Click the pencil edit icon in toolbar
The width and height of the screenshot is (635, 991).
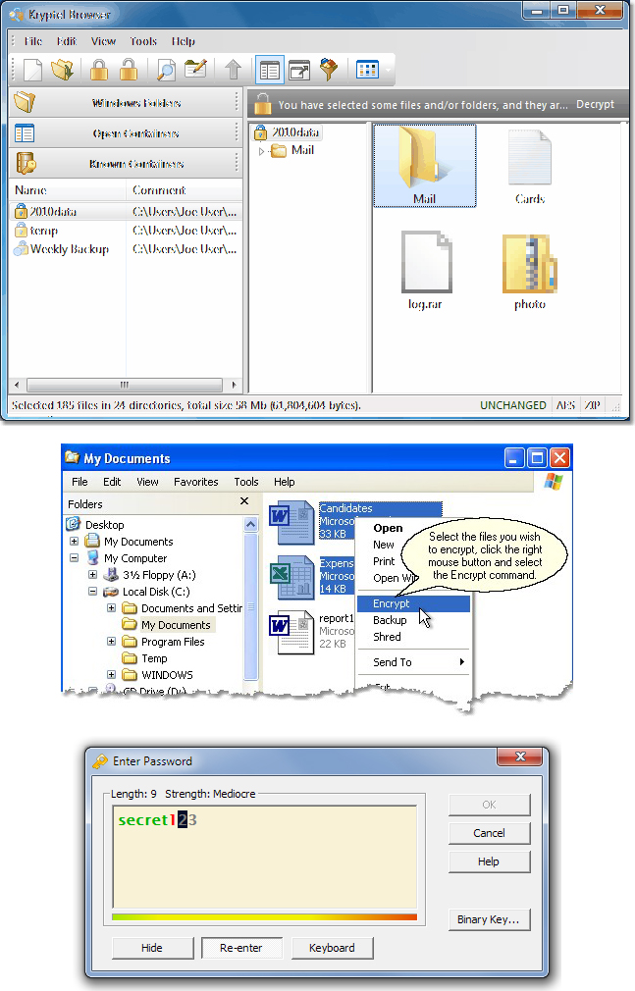tap(196, 70)
